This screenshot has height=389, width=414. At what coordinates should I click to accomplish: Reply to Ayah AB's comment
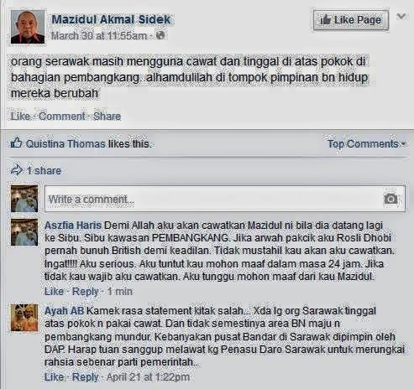coord(86,376)
